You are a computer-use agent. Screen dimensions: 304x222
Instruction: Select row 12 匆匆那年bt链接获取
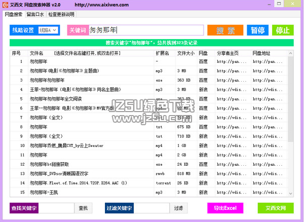point(148,164)
